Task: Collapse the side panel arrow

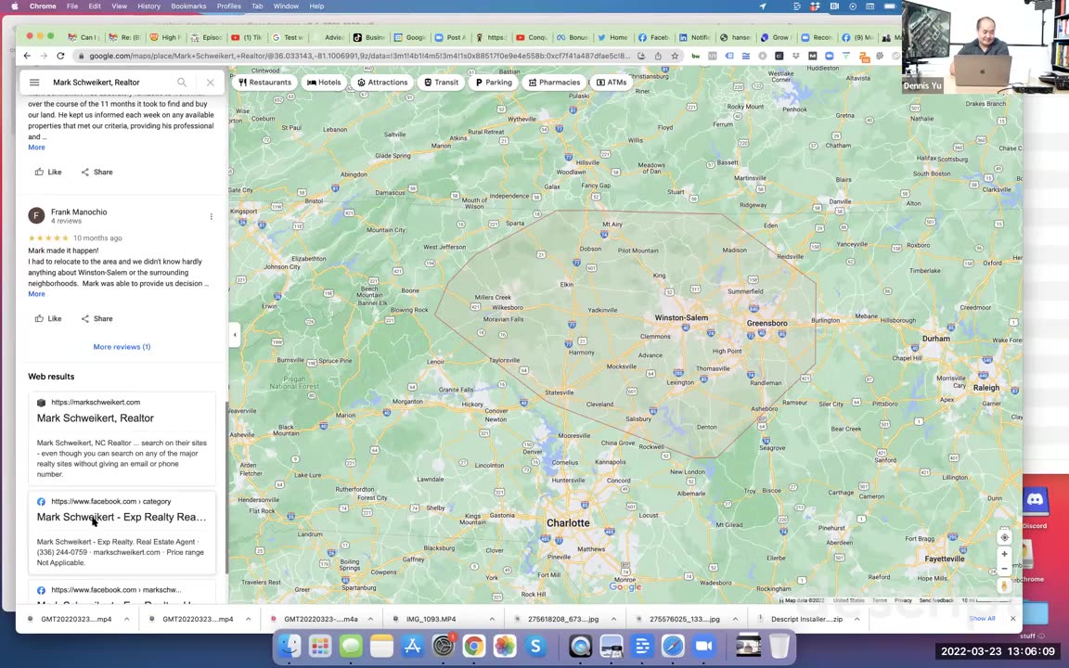Action: click(x=235, y=335)
